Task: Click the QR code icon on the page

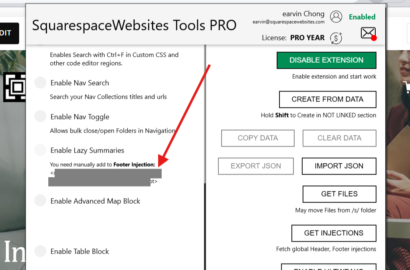Action: pyautogui.click(x=14, y=87)
